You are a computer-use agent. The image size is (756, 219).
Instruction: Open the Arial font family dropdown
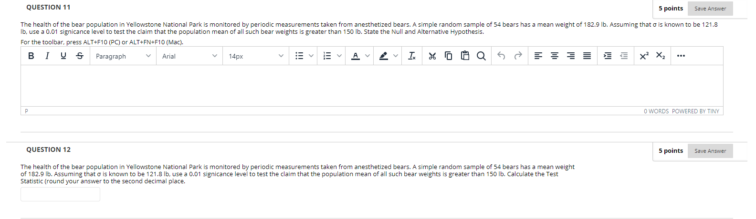pyautogui.click(x=189, y=56)
